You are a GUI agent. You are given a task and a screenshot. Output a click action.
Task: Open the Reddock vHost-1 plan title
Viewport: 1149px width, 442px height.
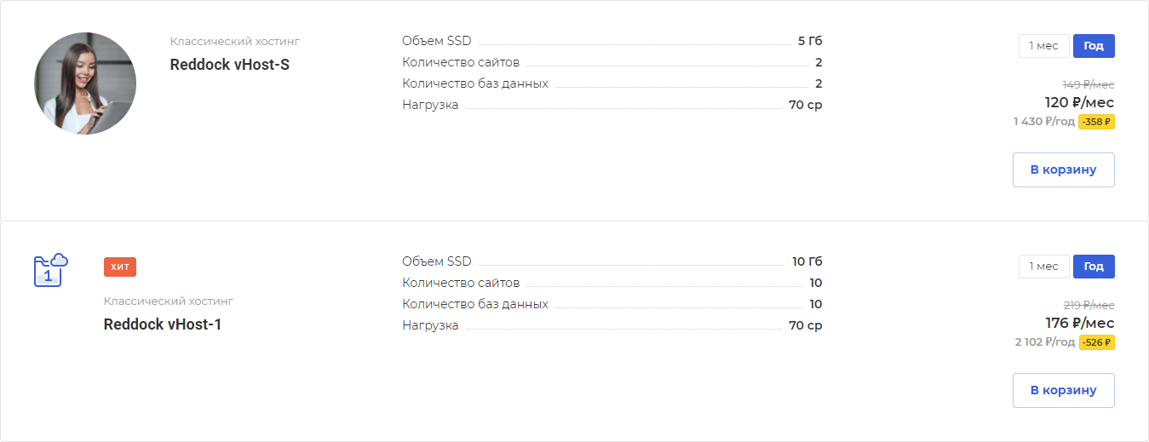pyautogui.click(x=163, y=324)
